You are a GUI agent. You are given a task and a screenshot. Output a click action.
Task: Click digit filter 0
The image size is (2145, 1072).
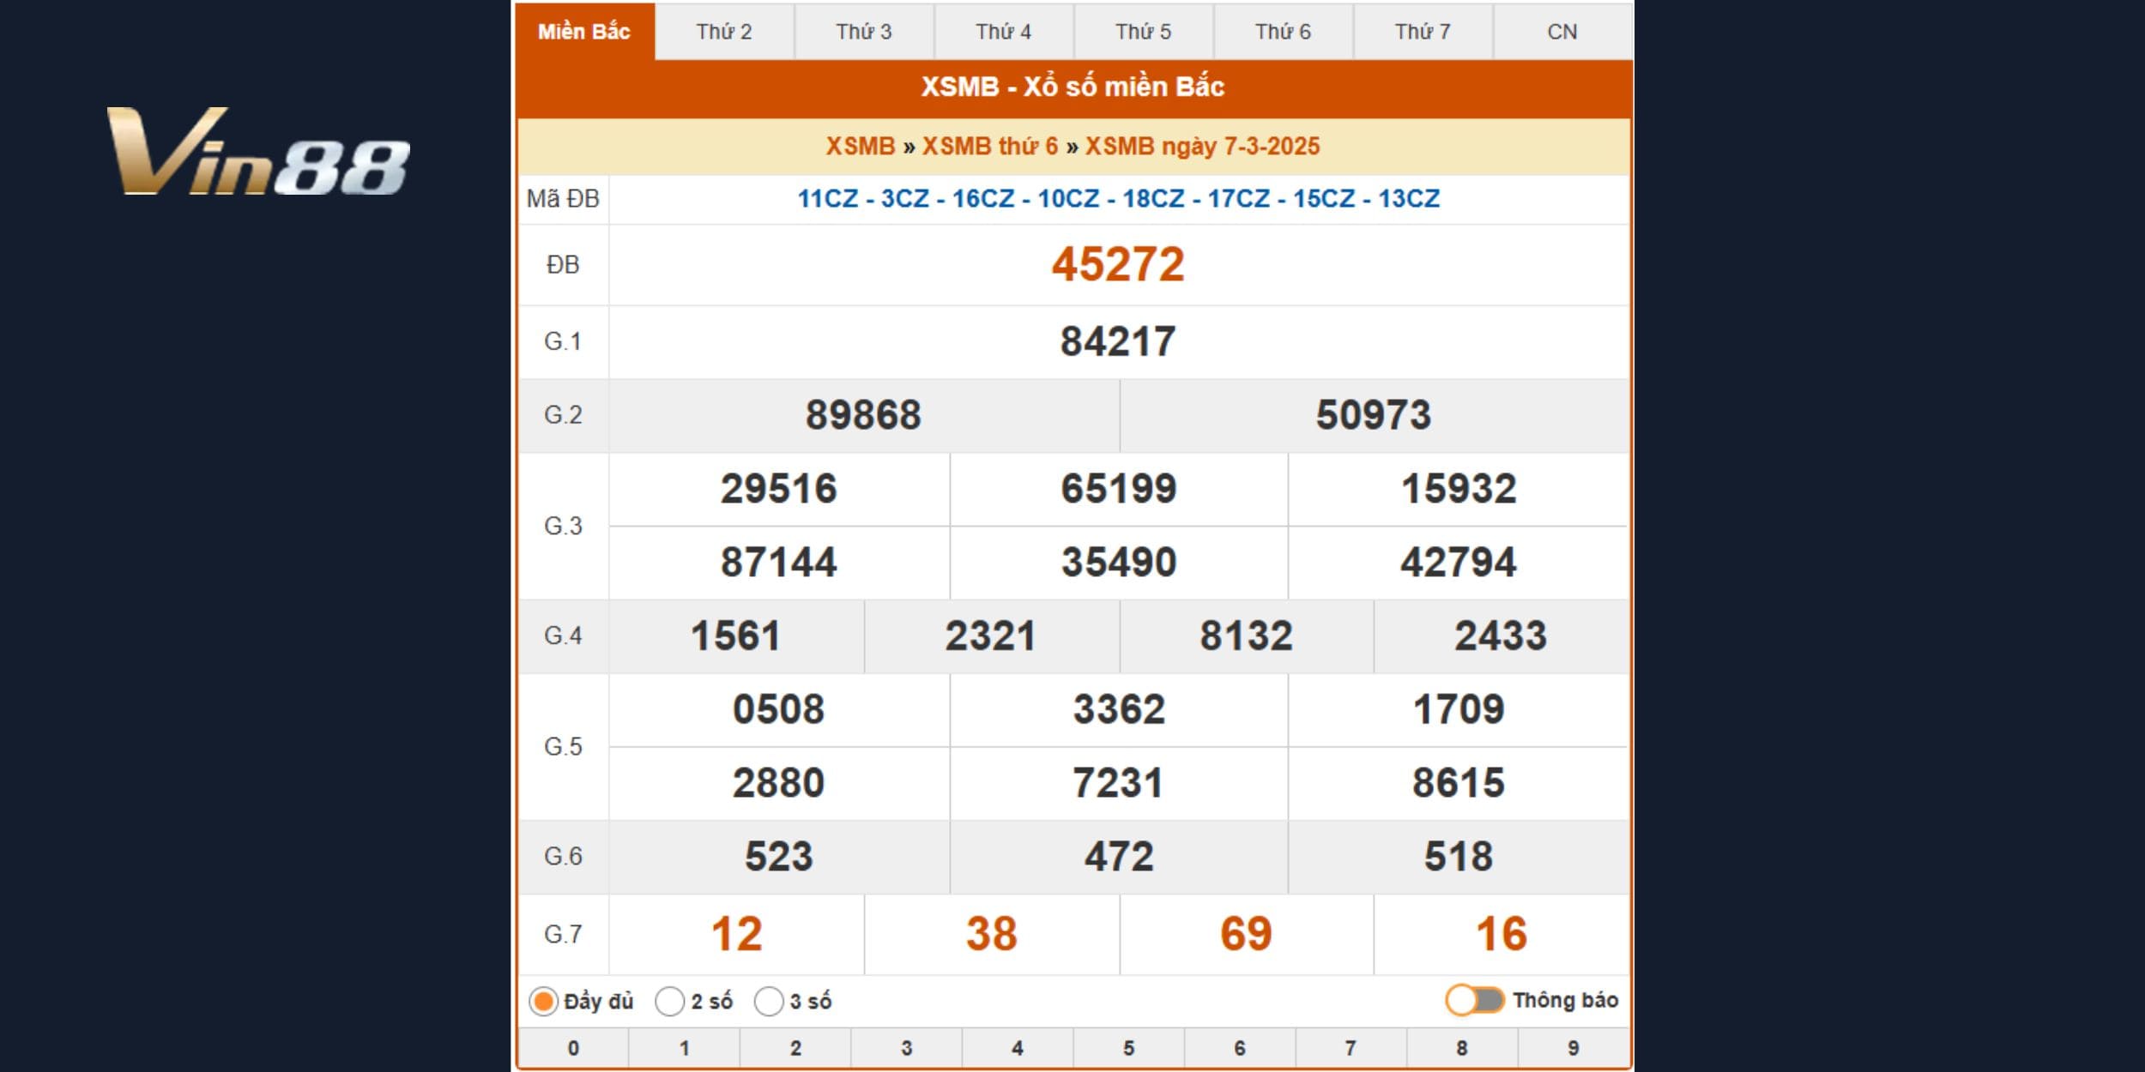pyautogui.click(x=573, y=1048)
